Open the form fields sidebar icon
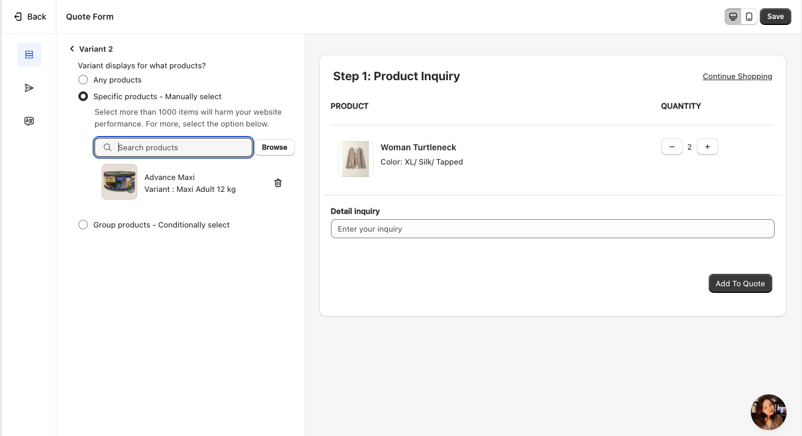The image size is (802, 436). pyautogui.click(x=29, y=55)
